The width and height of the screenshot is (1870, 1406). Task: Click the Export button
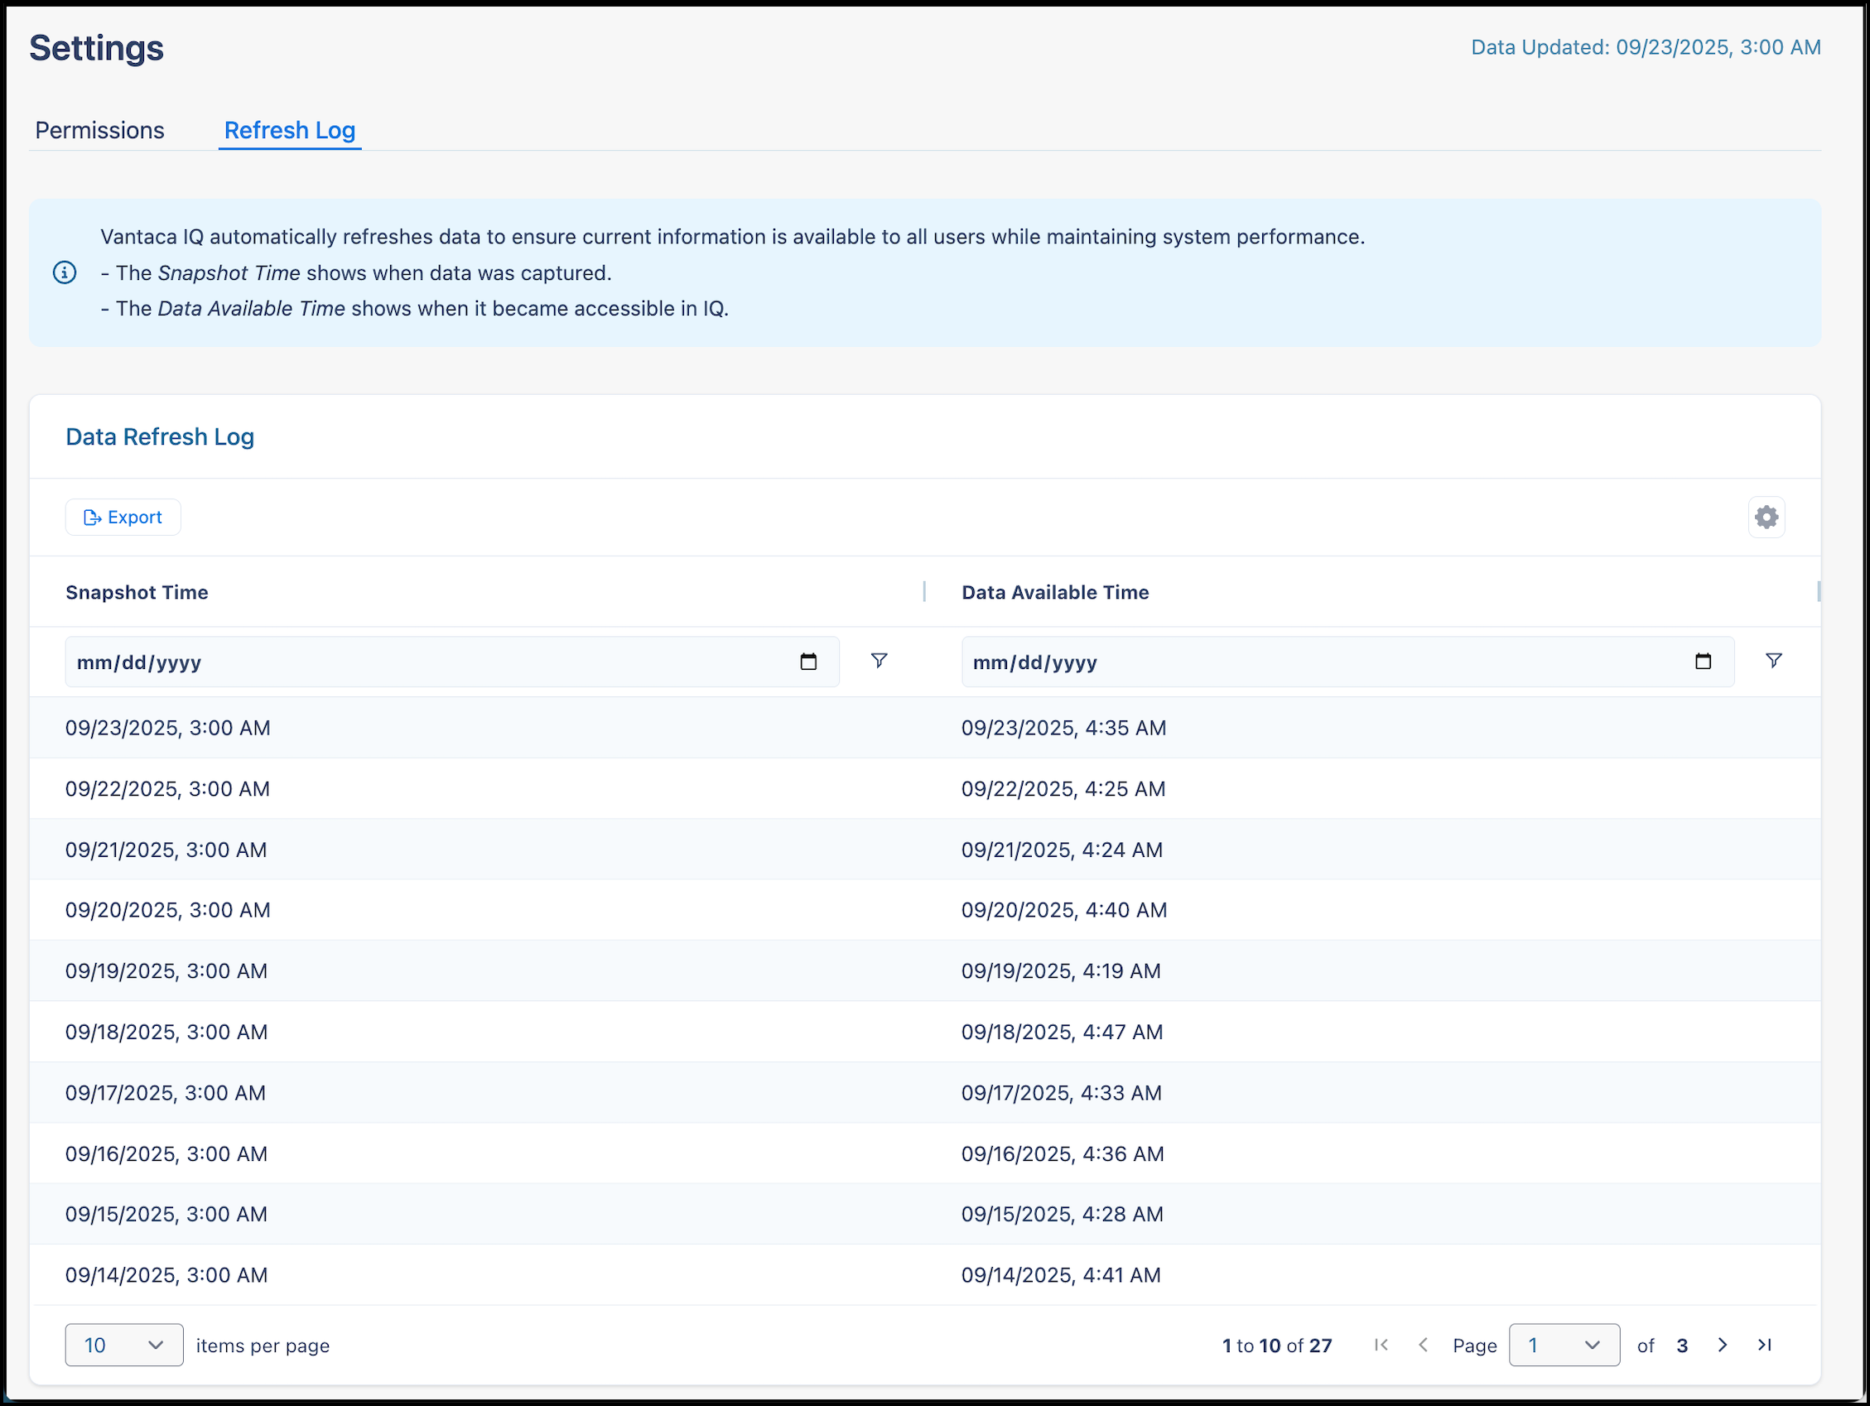(x=123, y=517)
